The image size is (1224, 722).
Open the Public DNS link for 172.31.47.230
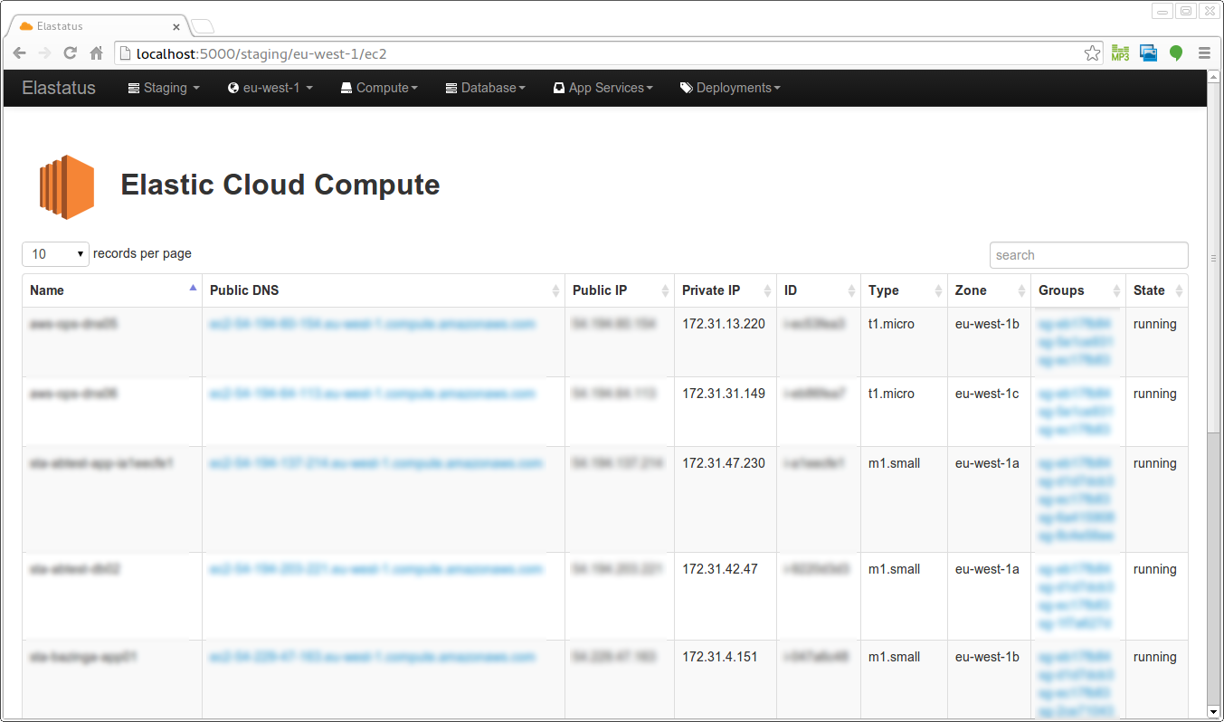click(376, 463)
